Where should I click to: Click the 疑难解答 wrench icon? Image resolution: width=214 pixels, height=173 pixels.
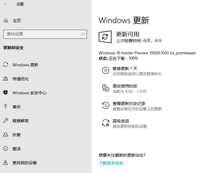[x=6, y=121]
